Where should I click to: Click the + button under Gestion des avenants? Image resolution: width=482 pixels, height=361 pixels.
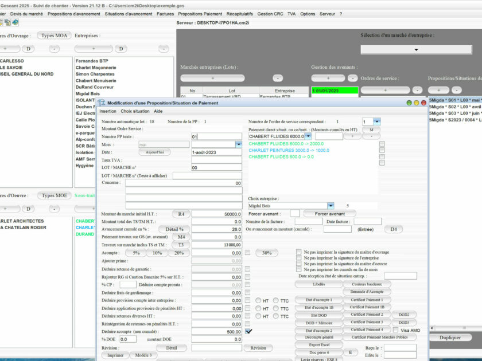click(x=328, y=79)
